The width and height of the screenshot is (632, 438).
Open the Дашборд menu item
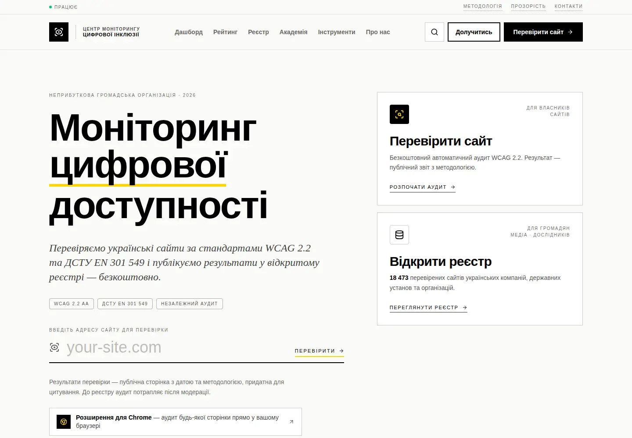click(x=189, y=32)
